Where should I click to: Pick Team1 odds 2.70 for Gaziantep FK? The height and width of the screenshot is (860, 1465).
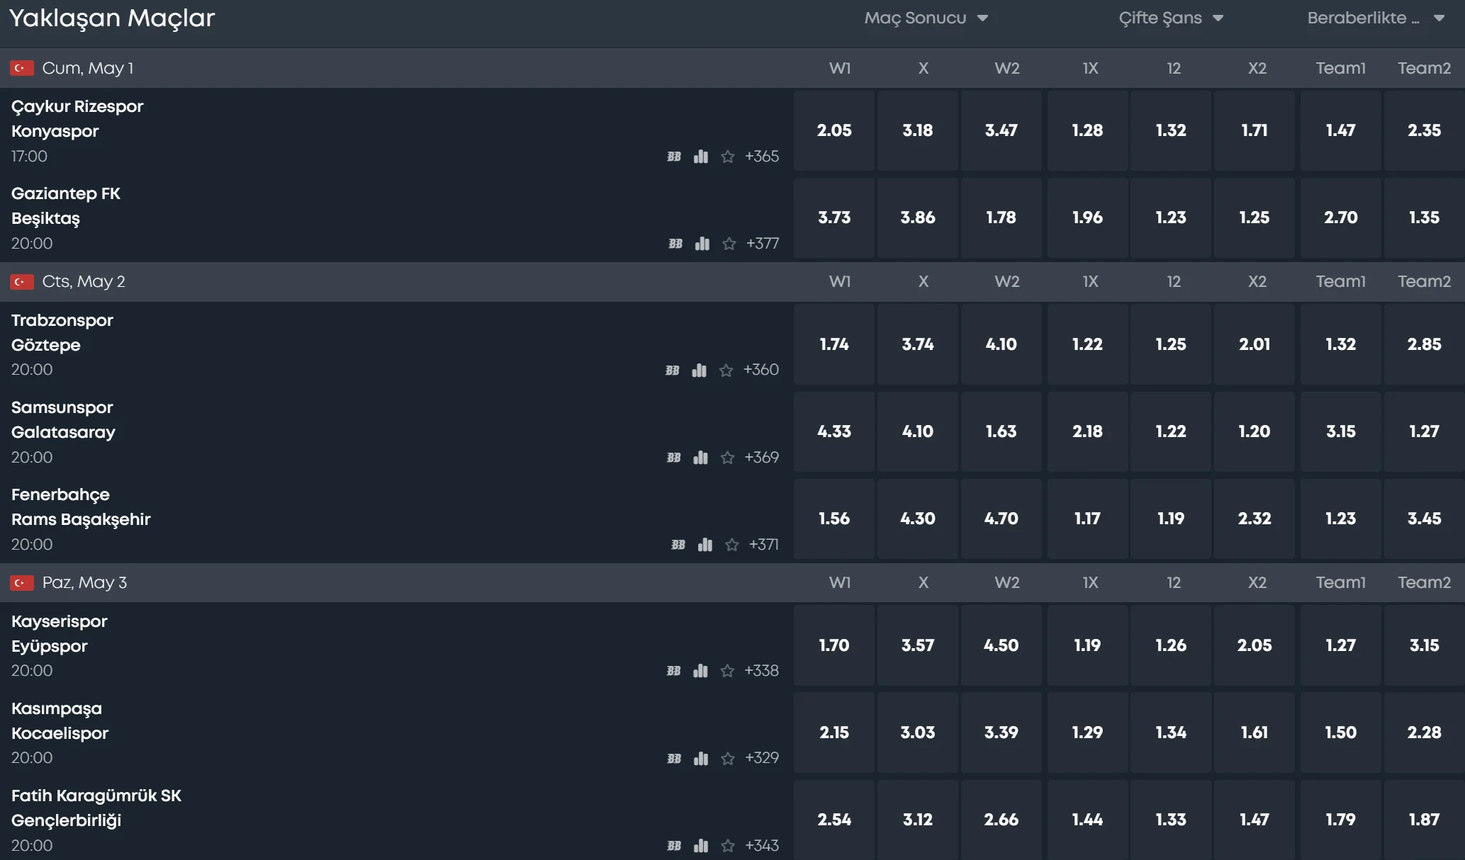pos(1341,217)
